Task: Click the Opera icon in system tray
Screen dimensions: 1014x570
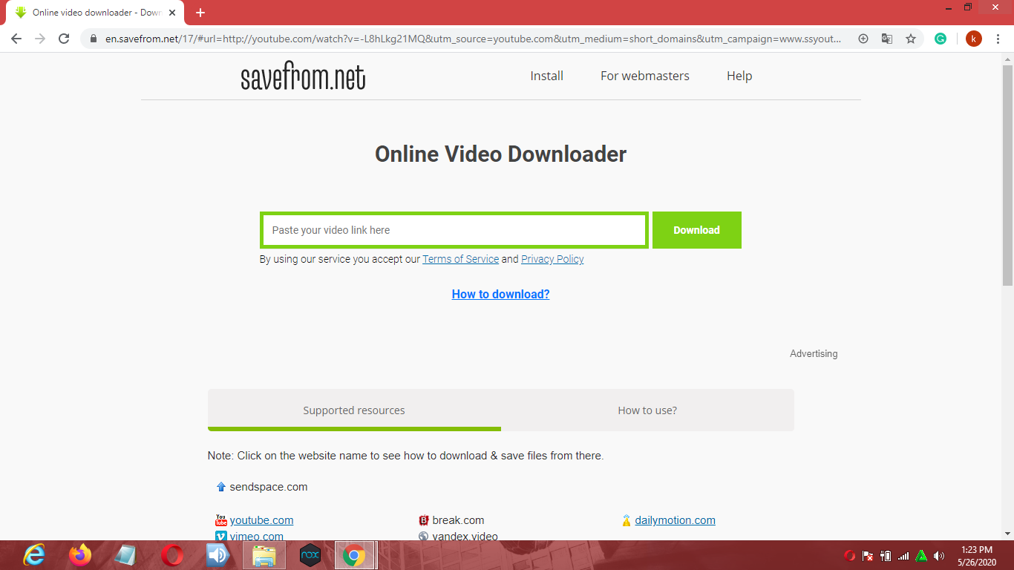Action: 850,556
